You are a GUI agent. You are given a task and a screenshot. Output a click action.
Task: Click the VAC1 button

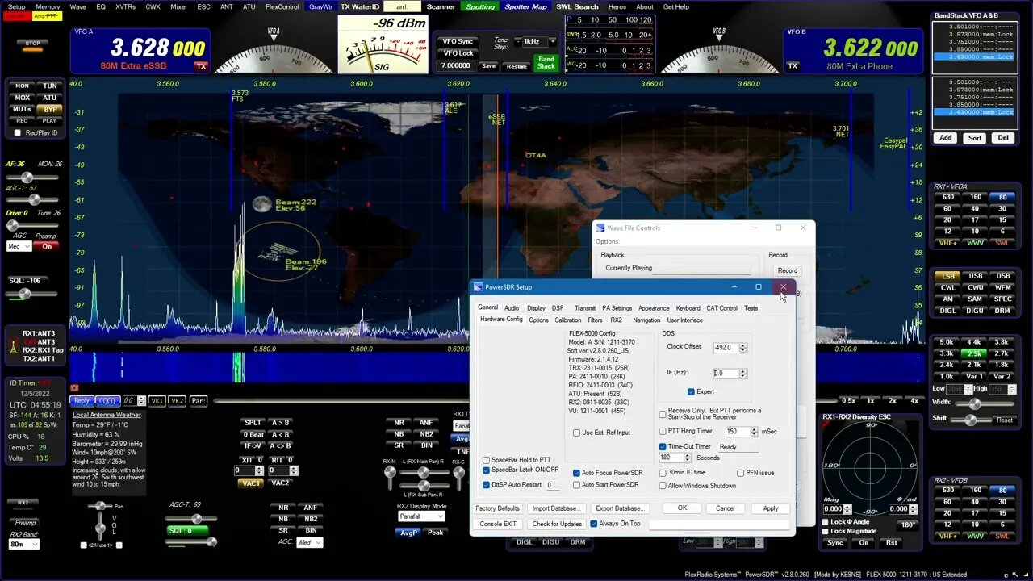[251, 483]
